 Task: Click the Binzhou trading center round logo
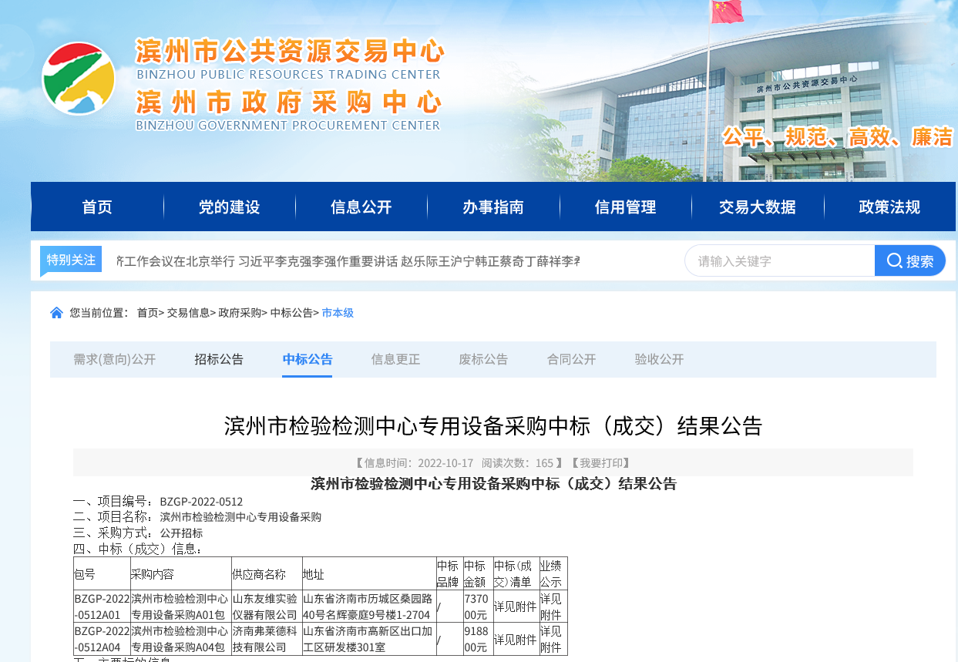coord(79,79)
